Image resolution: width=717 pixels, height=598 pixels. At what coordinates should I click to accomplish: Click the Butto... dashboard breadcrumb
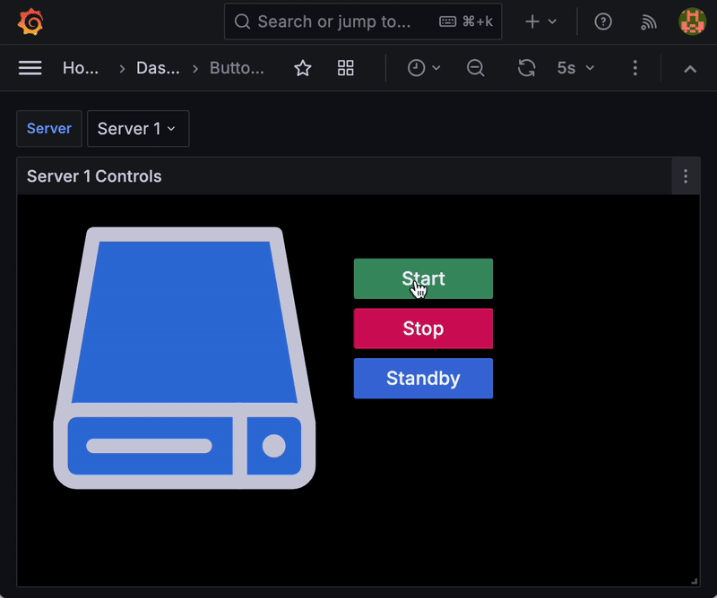click(237, 68)
